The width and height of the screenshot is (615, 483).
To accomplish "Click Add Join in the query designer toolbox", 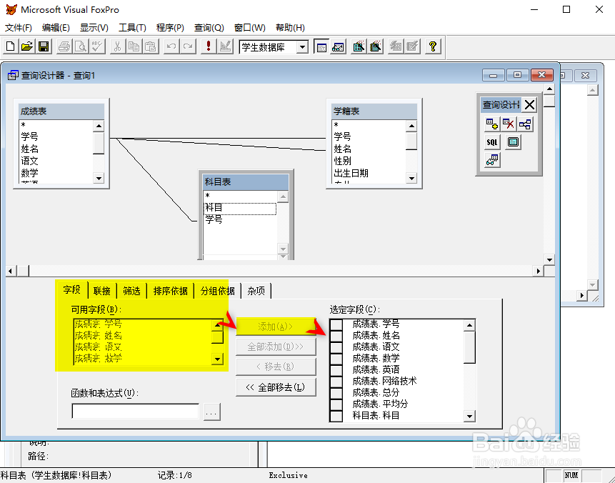I will 525,125.
